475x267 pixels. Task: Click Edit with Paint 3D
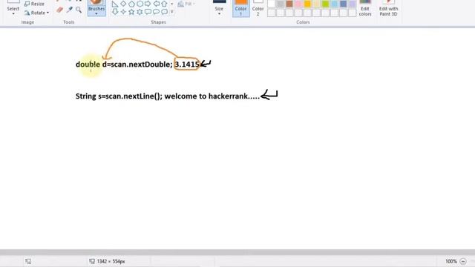[388, 8]
